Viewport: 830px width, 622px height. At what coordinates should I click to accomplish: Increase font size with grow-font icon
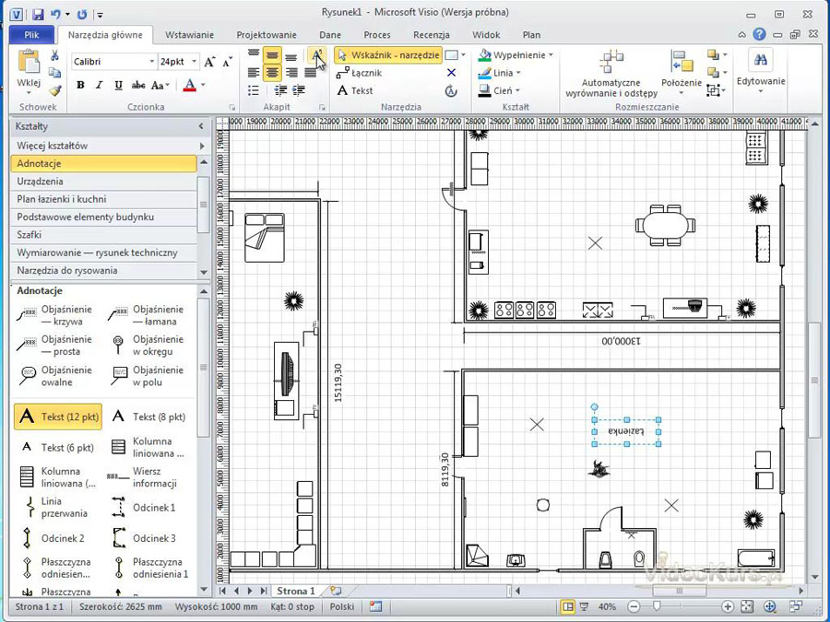point(209,62)
